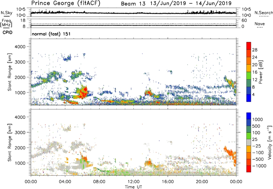273x189 pixels.
Task: Click the 'Slant Range [km]' label of power panel
Action: click(10, 72)
